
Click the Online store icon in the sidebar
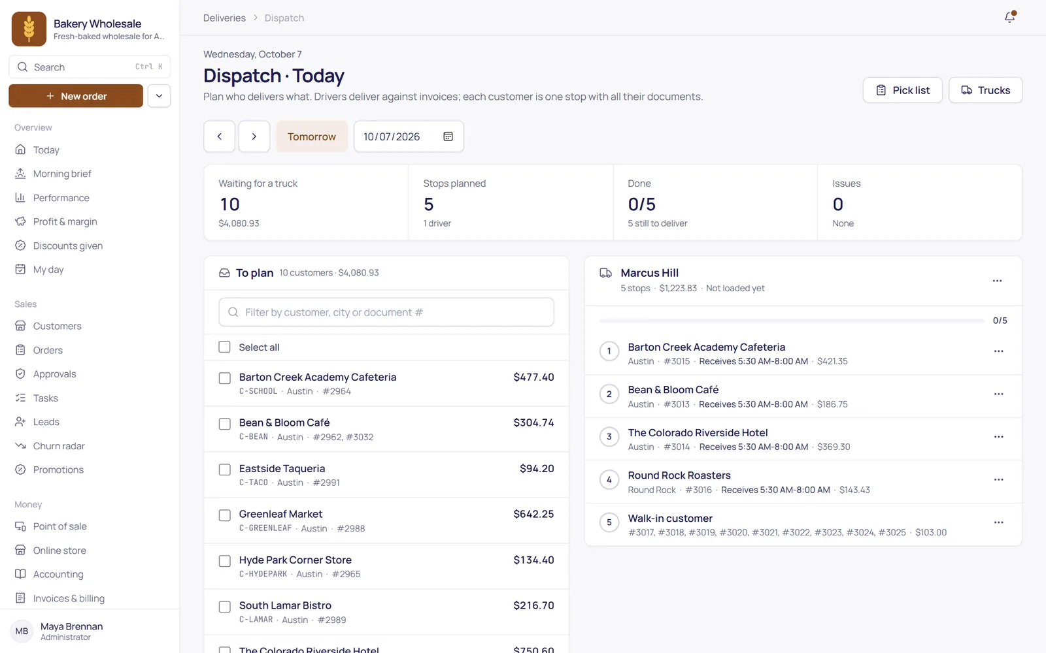20,550
